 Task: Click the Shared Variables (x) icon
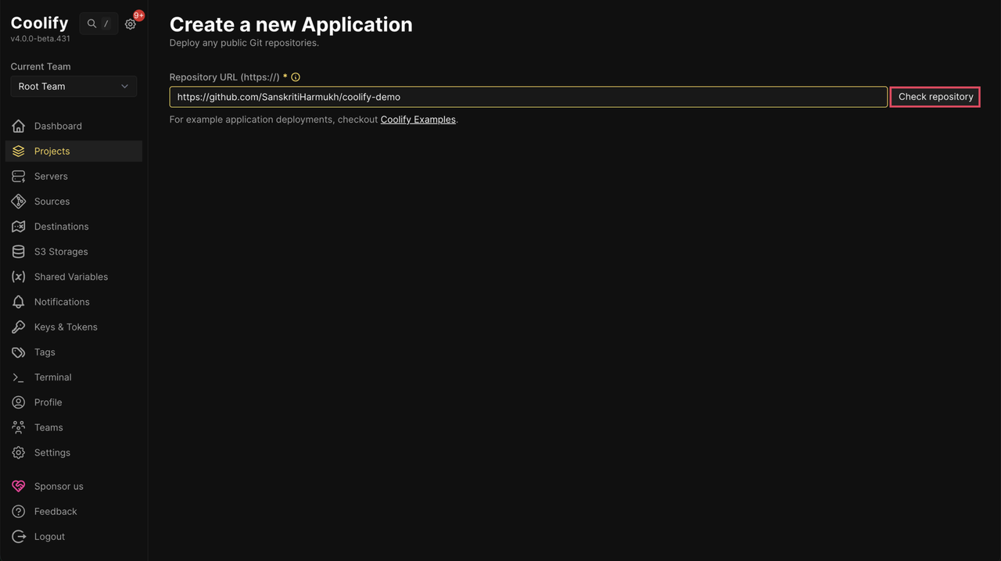[19, 277]
